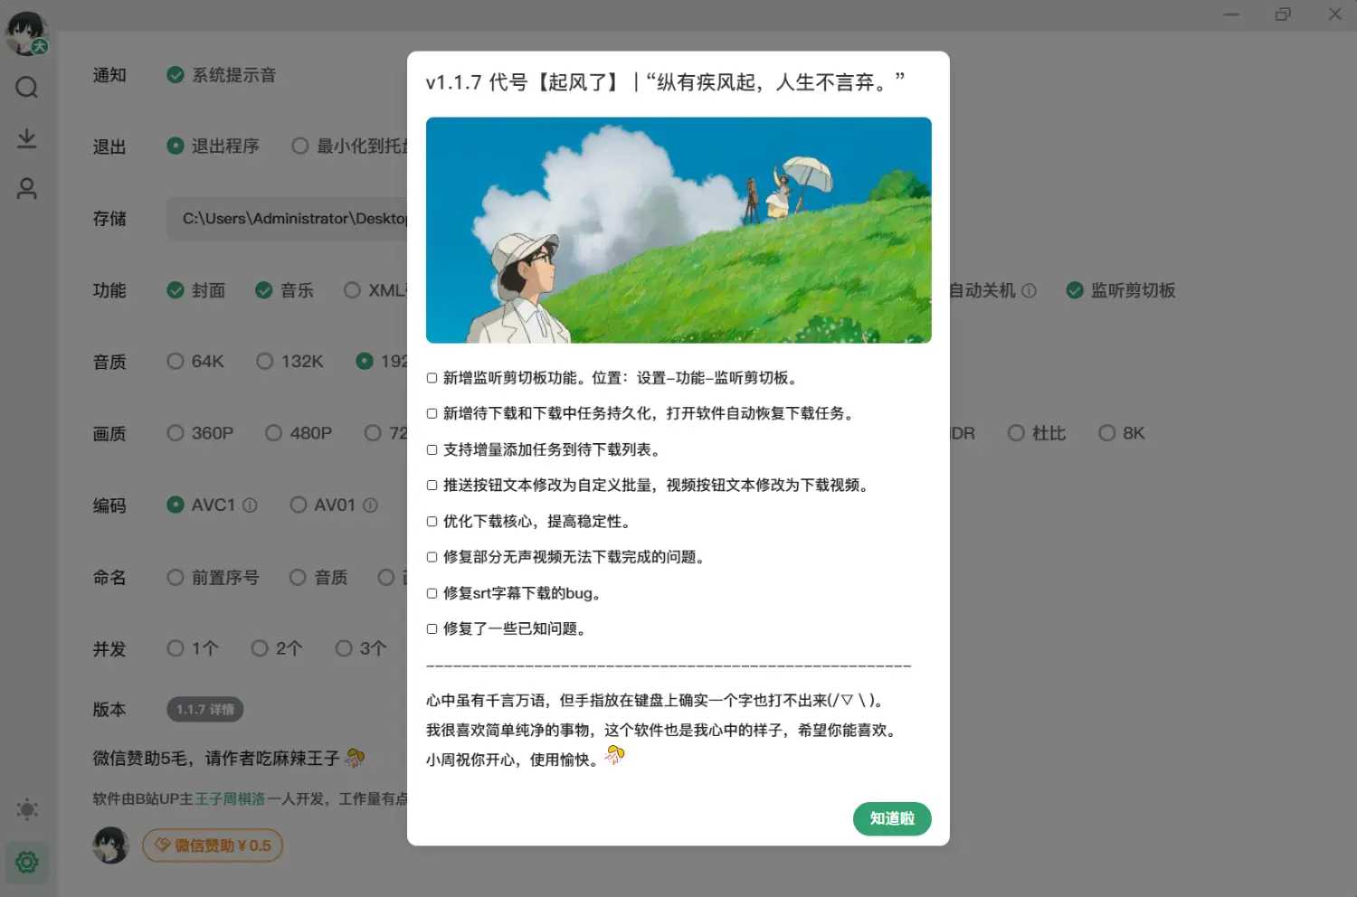Select 480P video quality
Viewport: 1357px width, 897px height.
pyautogui.click(x=299, y=433)
